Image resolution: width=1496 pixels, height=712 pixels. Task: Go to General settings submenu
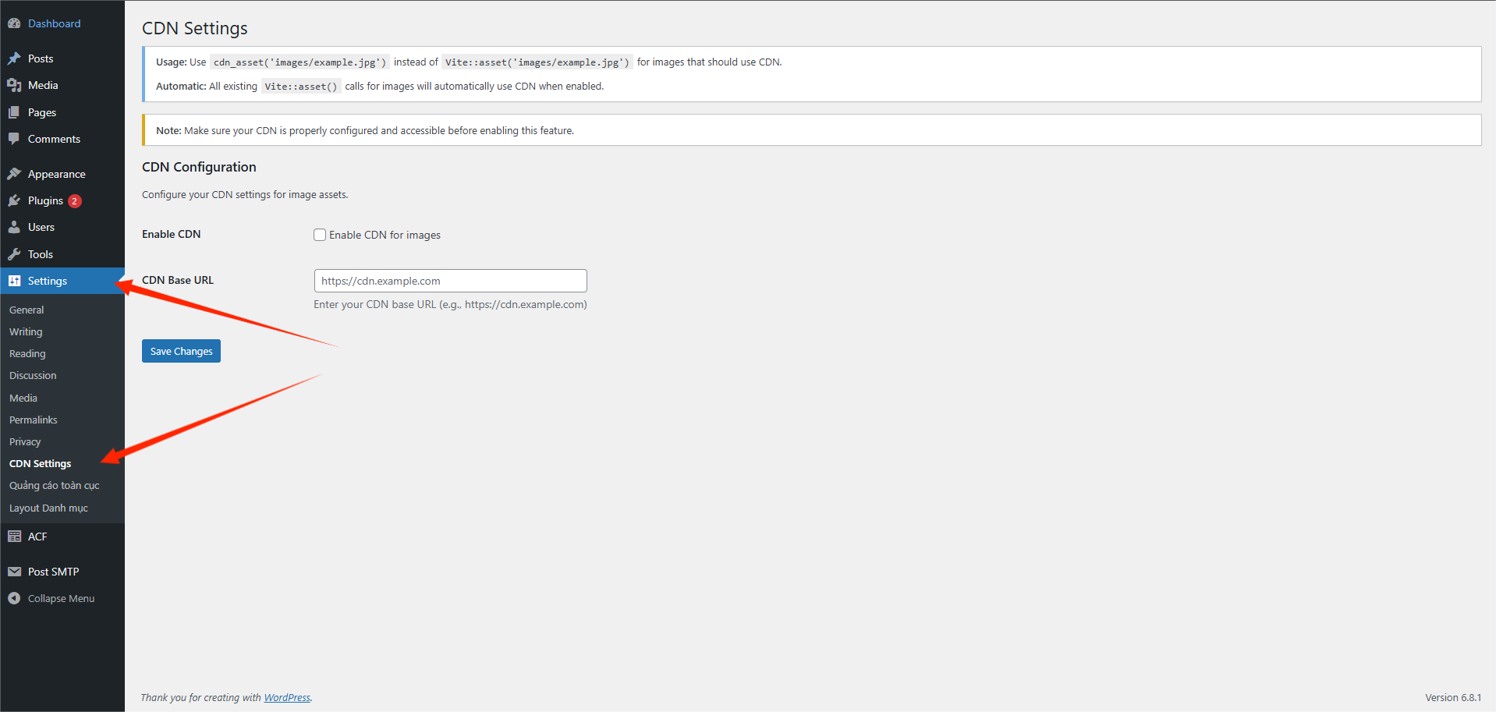(27, 310)
